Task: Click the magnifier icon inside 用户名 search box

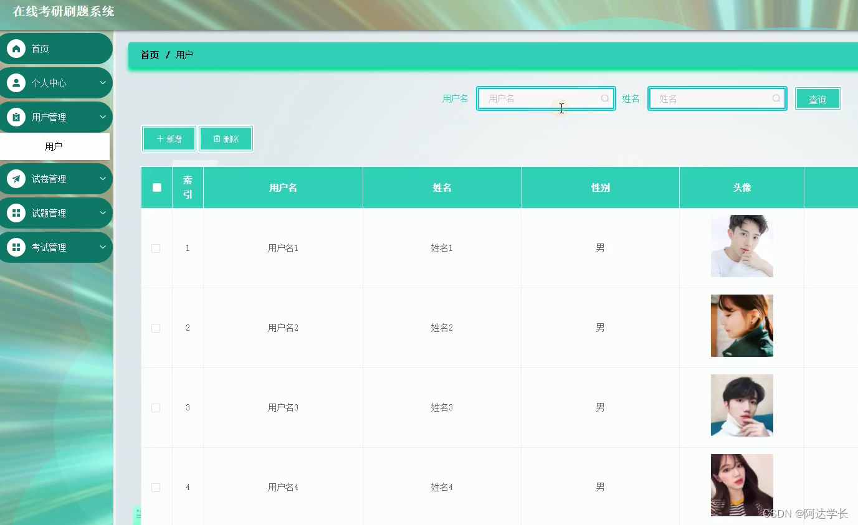Action: (x=604, y=98)
